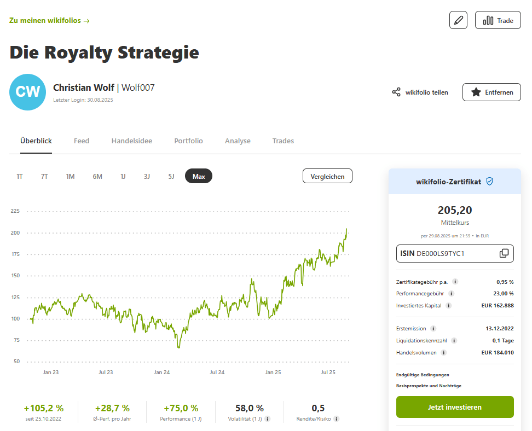Switch chart range to 1J
Screen dimensions: 532x431
(x=123, y=176)
